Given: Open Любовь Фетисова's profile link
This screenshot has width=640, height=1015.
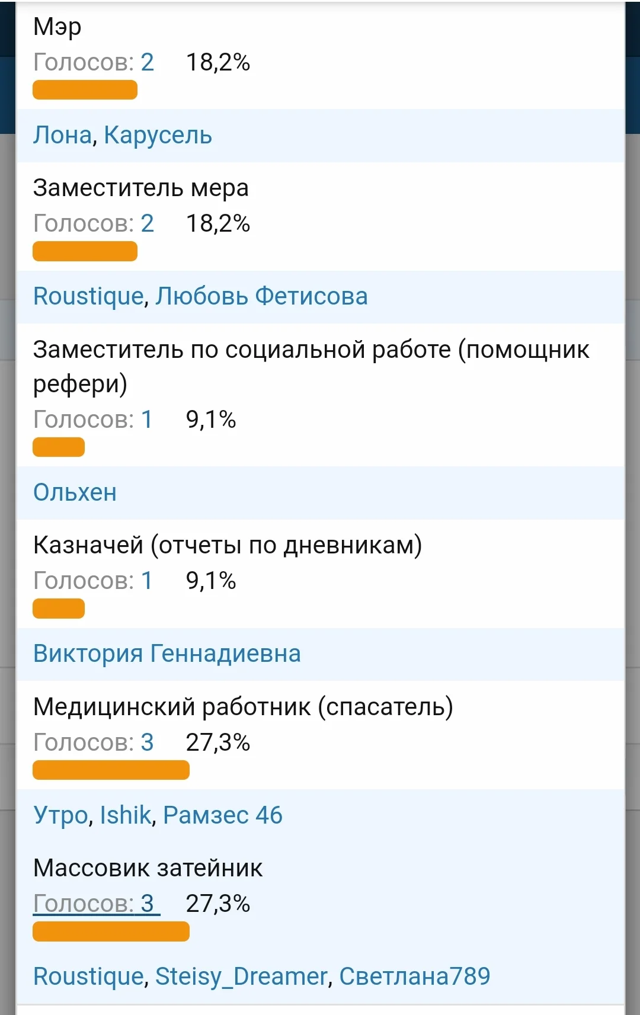Looking at the screenshot, I should click(261, 296).
